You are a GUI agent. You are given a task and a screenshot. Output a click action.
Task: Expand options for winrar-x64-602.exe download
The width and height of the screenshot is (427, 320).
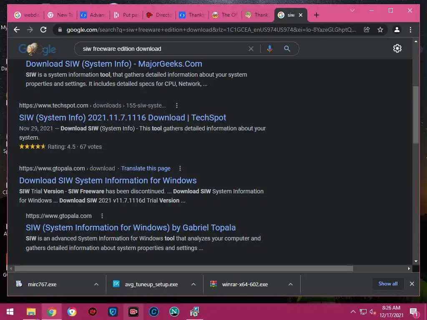pos(291,284)
